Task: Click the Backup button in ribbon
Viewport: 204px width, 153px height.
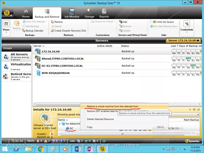Action: click(17, 26)
